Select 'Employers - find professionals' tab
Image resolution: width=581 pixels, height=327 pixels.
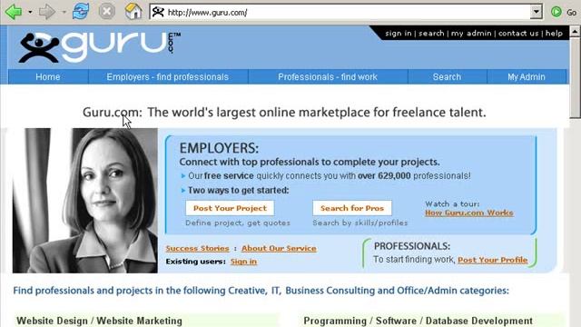(167, 76)
